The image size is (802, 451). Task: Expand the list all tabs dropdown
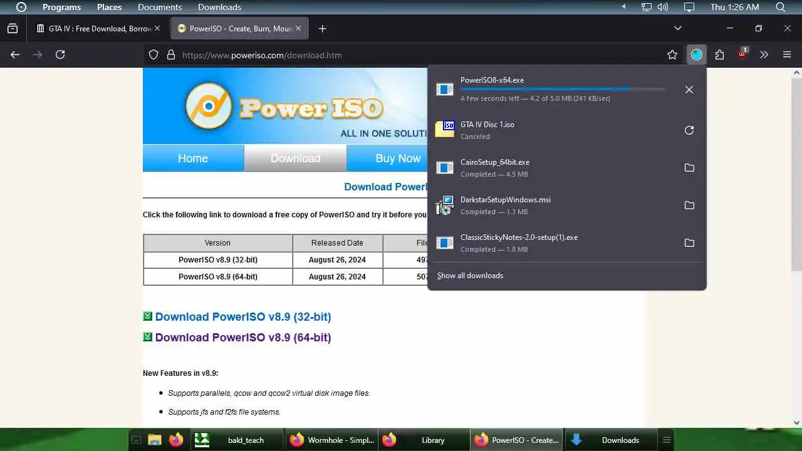(677, 28)
